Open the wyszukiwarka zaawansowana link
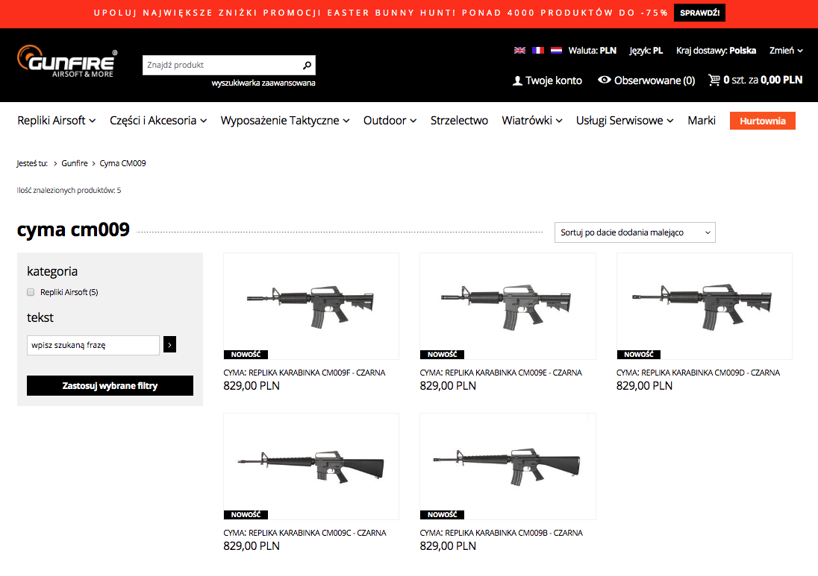The width and height of the screenshot is (818, 576). (263, 83)
